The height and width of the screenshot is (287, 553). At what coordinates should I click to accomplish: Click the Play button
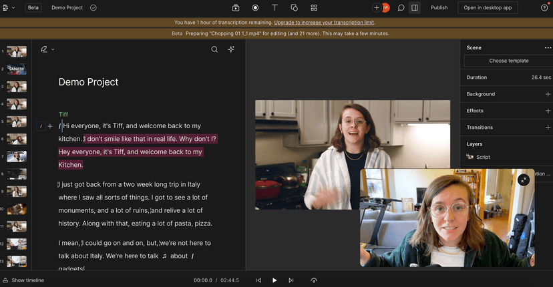click(x=274, y=280)
